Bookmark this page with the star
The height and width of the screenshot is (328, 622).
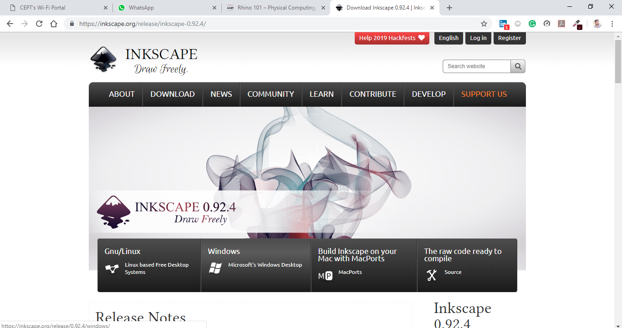[x=484, y=24]
